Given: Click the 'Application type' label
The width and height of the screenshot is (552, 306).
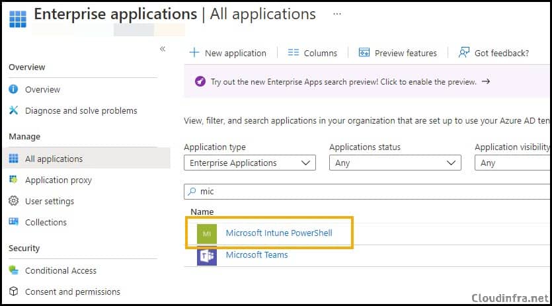Looking at the screenshot, I should click(x=215, y=147).
